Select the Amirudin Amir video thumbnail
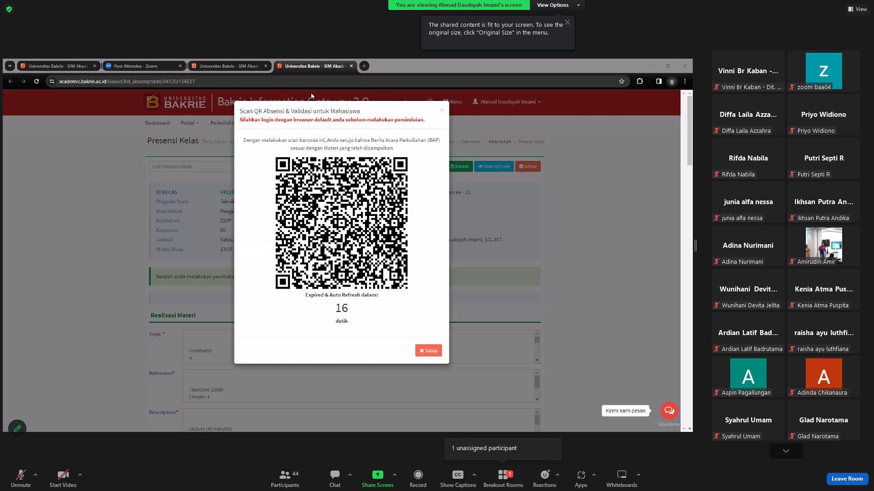874x491 pixels. coord(823,245)
